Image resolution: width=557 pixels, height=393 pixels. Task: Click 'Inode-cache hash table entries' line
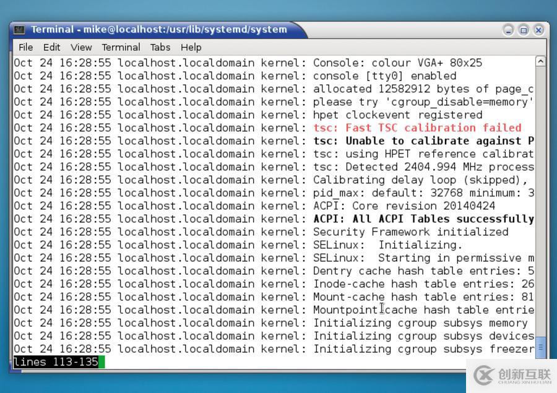coord(274,284)
